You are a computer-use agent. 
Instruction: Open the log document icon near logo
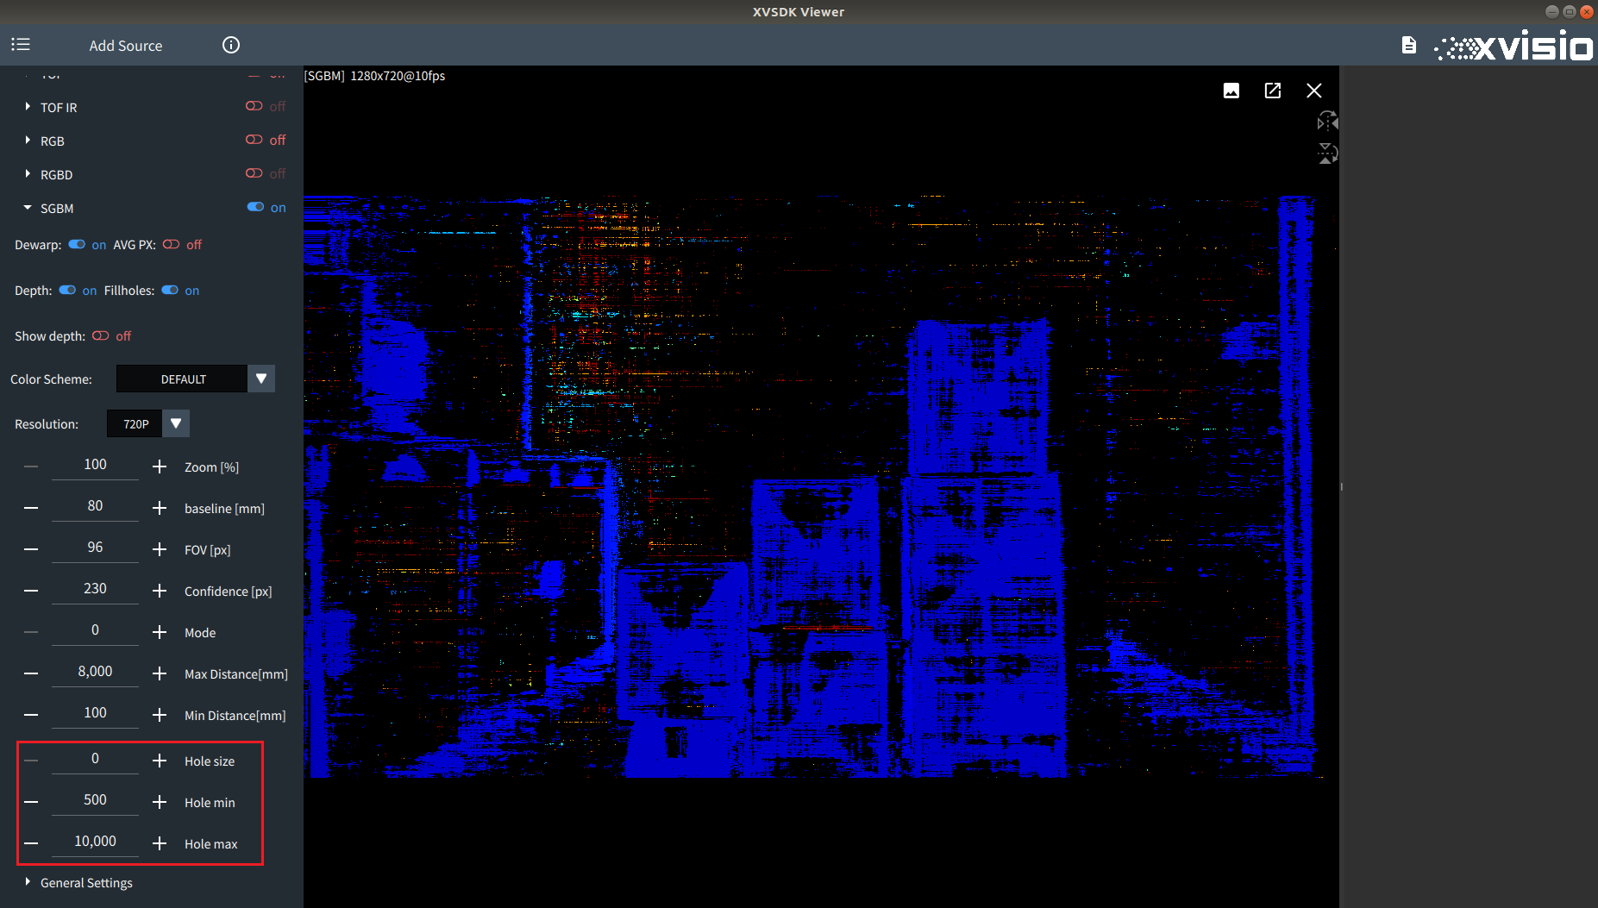tap(1409, 45)
